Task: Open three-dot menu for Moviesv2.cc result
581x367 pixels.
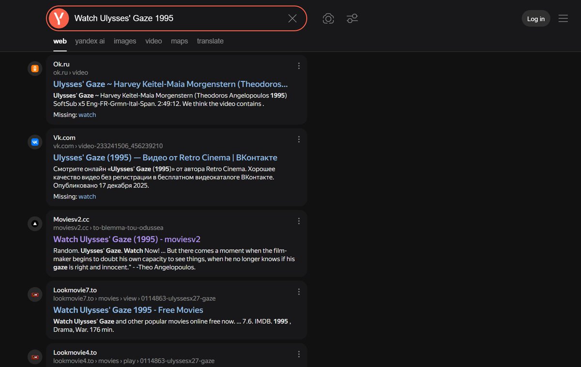Action: [x=299, y=221]
